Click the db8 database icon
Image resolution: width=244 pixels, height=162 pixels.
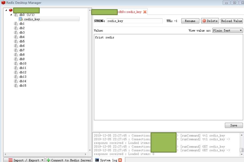pos(16,54)
